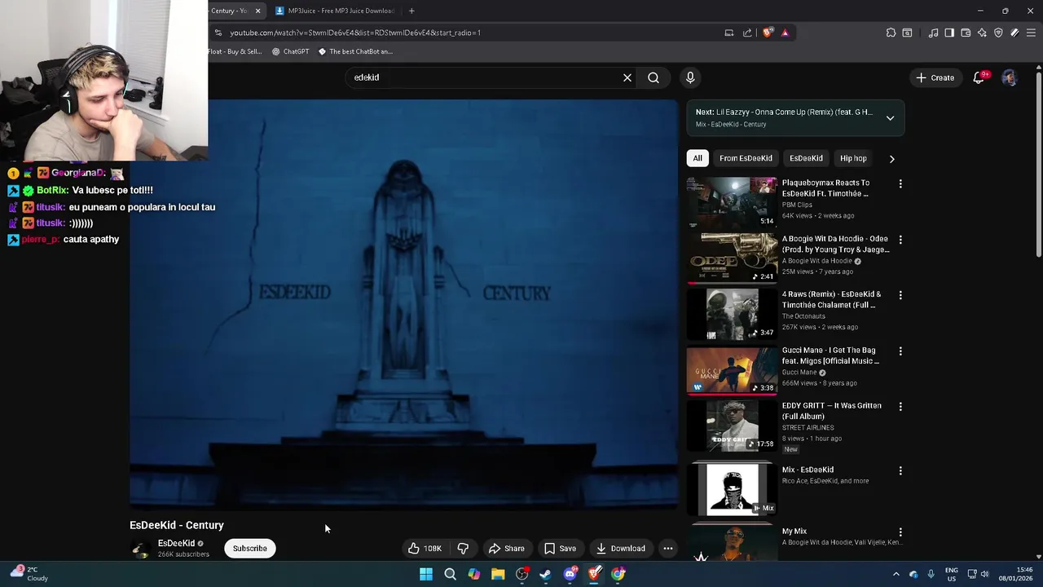Start voice search with the microphone icon
Image resolution: width=1043 pixels, height=587 pixels.
(x=690, y=77)
